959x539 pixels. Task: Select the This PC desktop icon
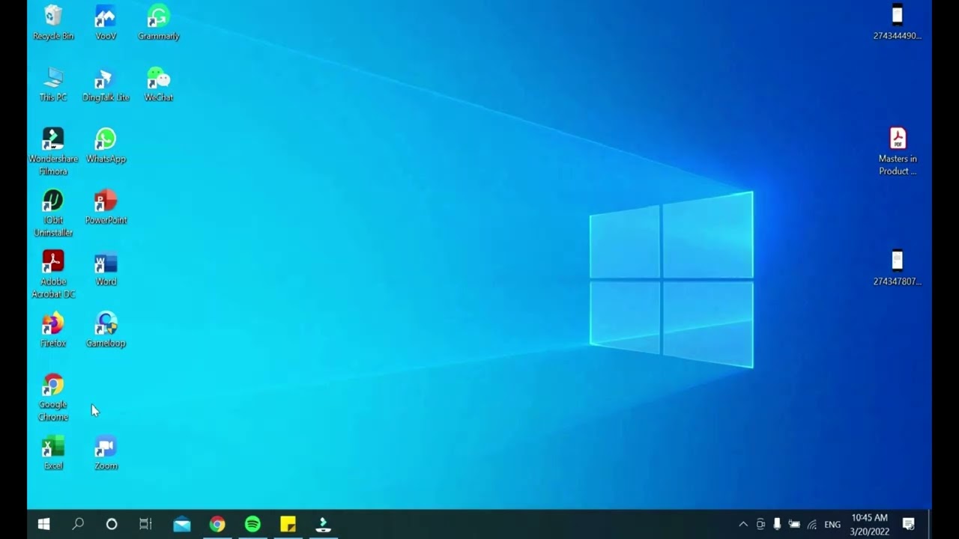53,84
